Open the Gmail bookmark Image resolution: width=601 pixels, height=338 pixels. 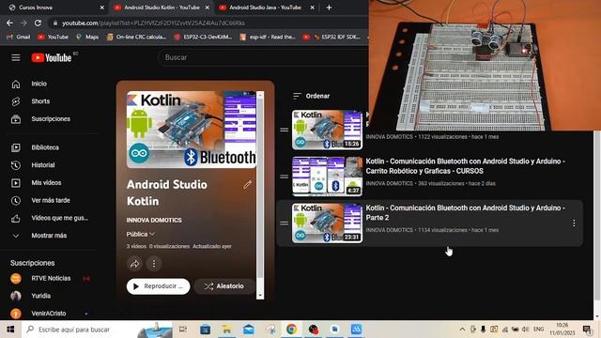(x=19, y=37)
